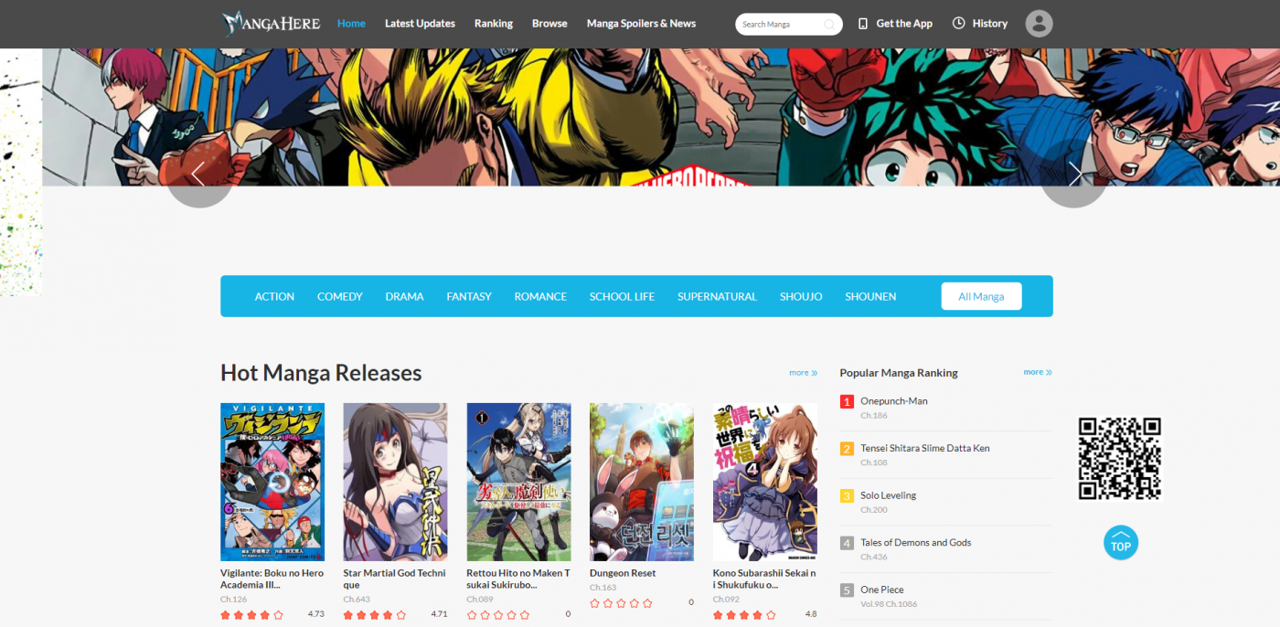The image size is (1280, 627).
Task: Open the user profile avatar
Action: (x=1039, y=24)
